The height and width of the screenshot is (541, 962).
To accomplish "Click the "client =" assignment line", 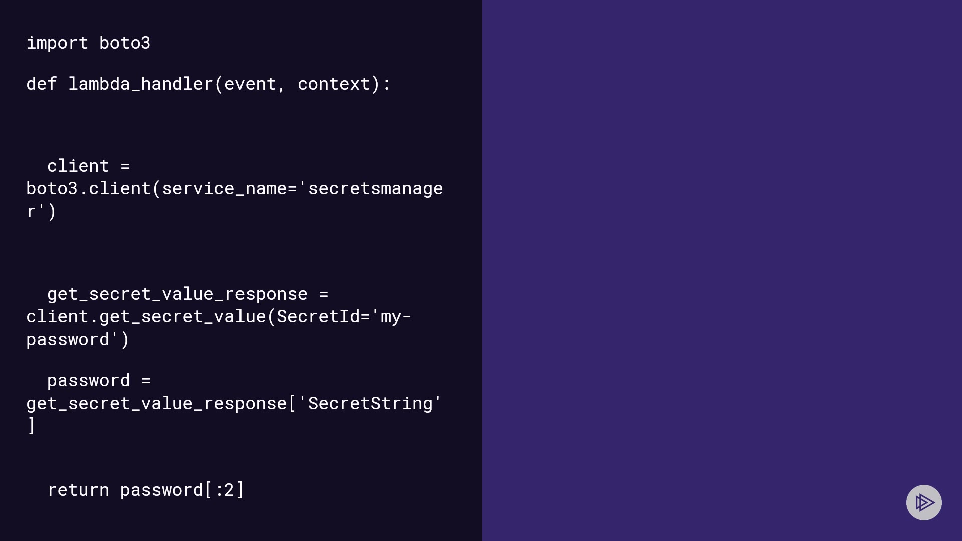I will click(x=88, y=166).
